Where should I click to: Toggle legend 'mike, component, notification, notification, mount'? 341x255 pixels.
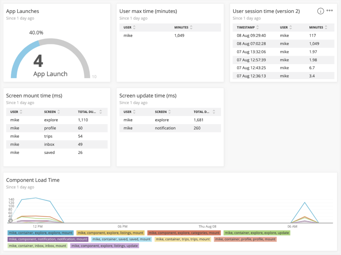pyautogui.click(x=48, y=239)
